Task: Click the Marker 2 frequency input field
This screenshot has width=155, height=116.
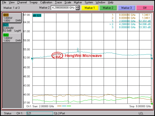Action: pyautogui.click(x=63, y=8)
